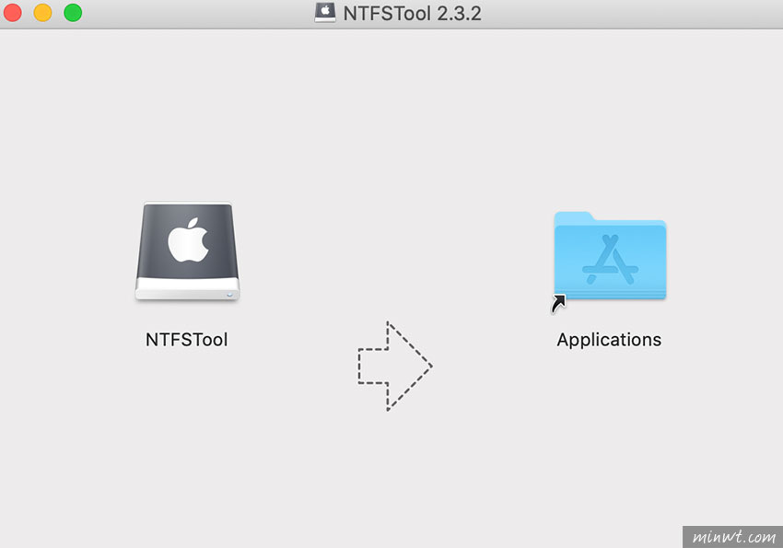Maximize the window with the green button
Viewport: 783px width, 548px height.
[x=73, y=13]
